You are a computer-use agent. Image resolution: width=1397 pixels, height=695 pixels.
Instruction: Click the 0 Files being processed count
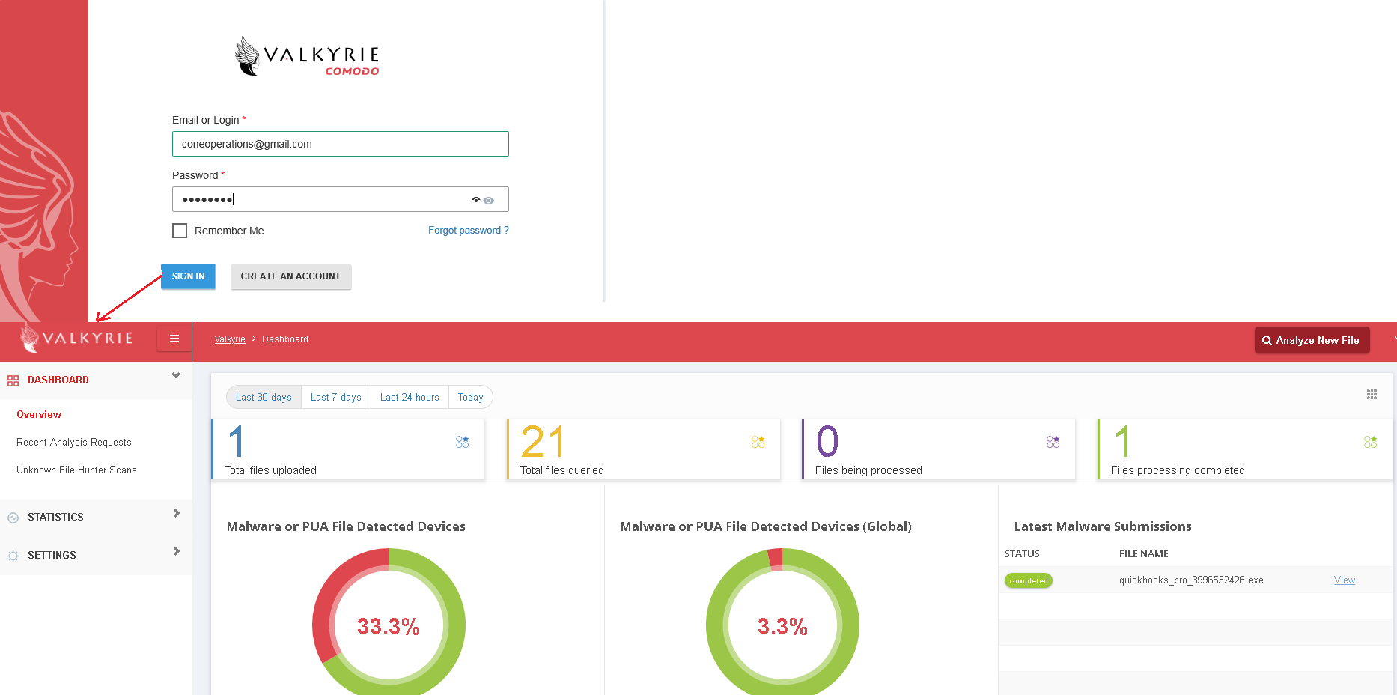(827, 441)
